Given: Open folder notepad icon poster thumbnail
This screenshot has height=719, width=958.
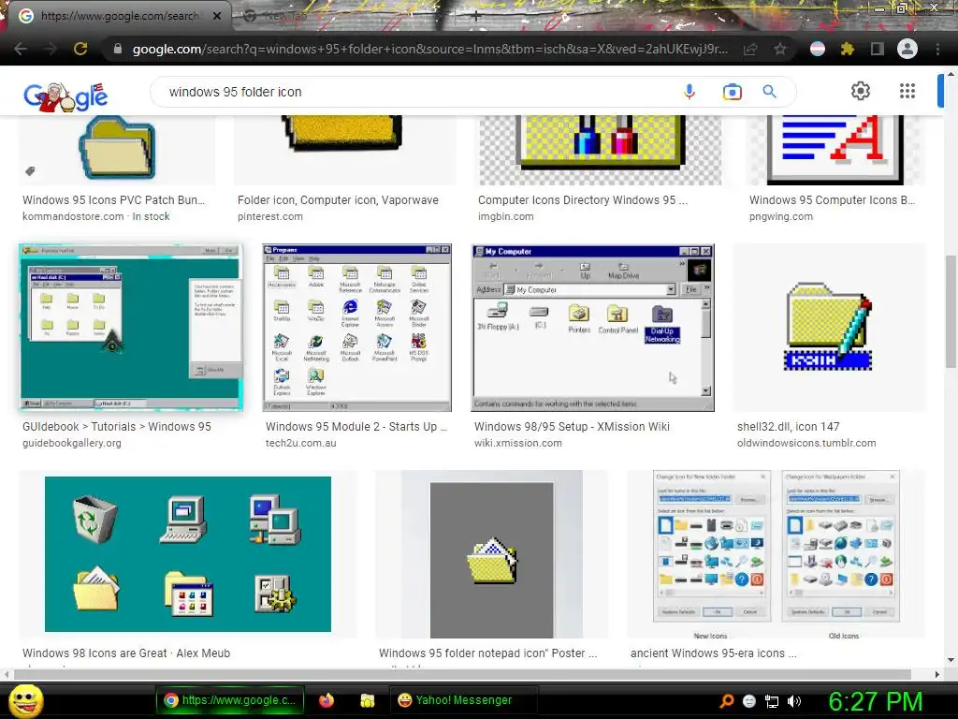Looking at the screenshot, I should coord(492,554).
